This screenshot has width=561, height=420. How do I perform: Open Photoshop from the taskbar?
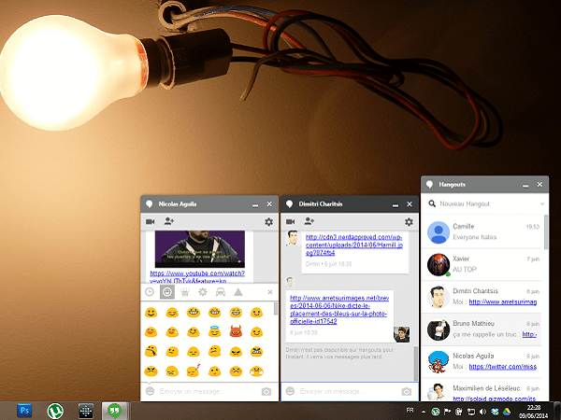point(25,410)
